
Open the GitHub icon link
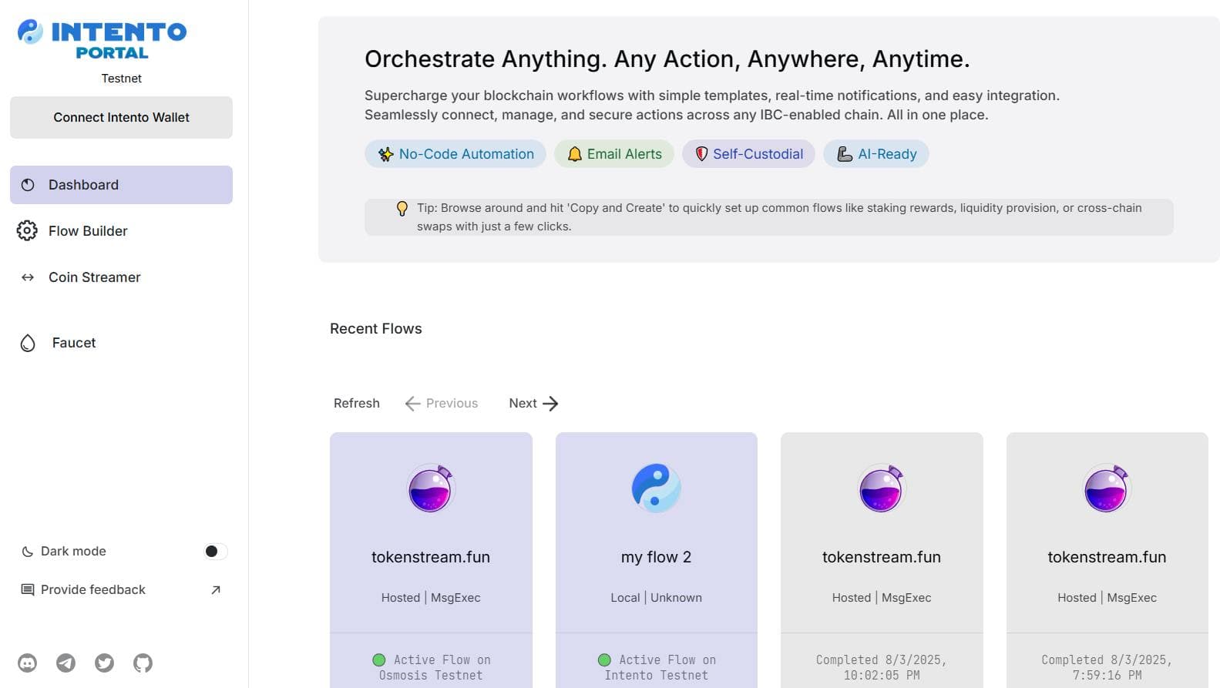[x=143, y=663]
